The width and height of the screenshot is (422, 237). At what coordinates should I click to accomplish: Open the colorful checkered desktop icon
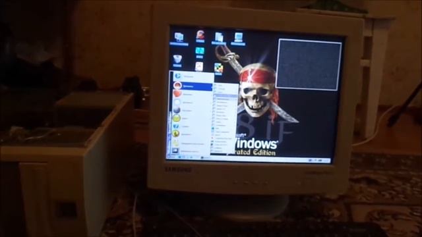tap(218, 69)
